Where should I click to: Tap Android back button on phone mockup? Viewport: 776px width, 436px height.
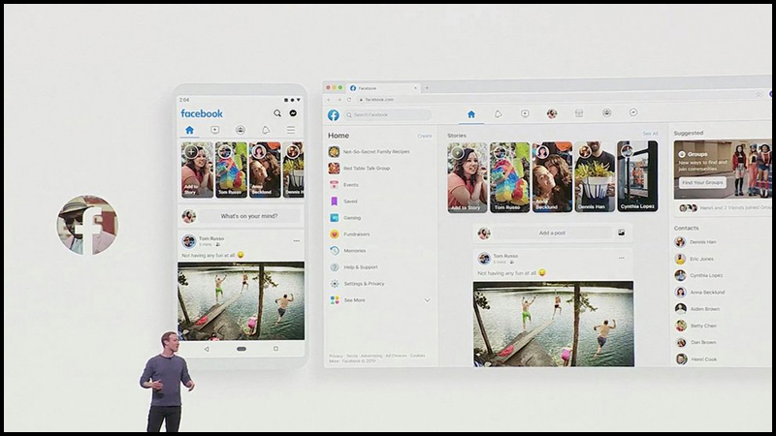click(x=207, y=349)
